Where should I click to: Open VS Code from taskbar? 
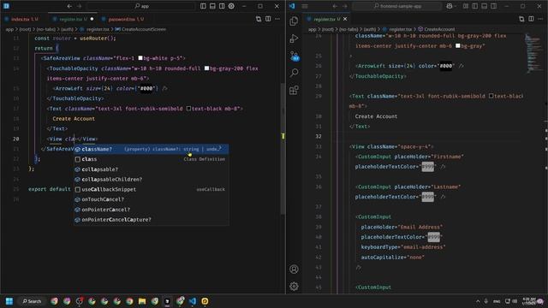coord(193,301)
